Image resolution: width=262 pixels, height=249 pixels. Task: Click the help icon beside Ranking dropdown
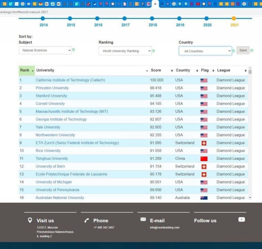(154, 51)
